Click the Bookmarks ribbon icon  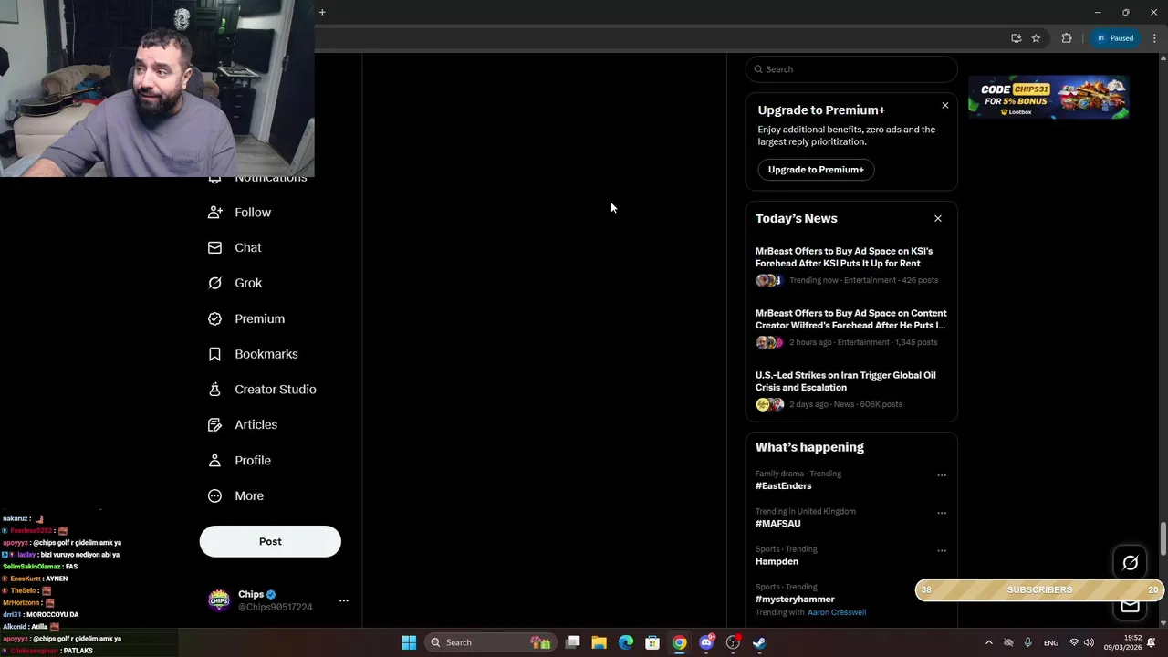(x=214, y=354)
